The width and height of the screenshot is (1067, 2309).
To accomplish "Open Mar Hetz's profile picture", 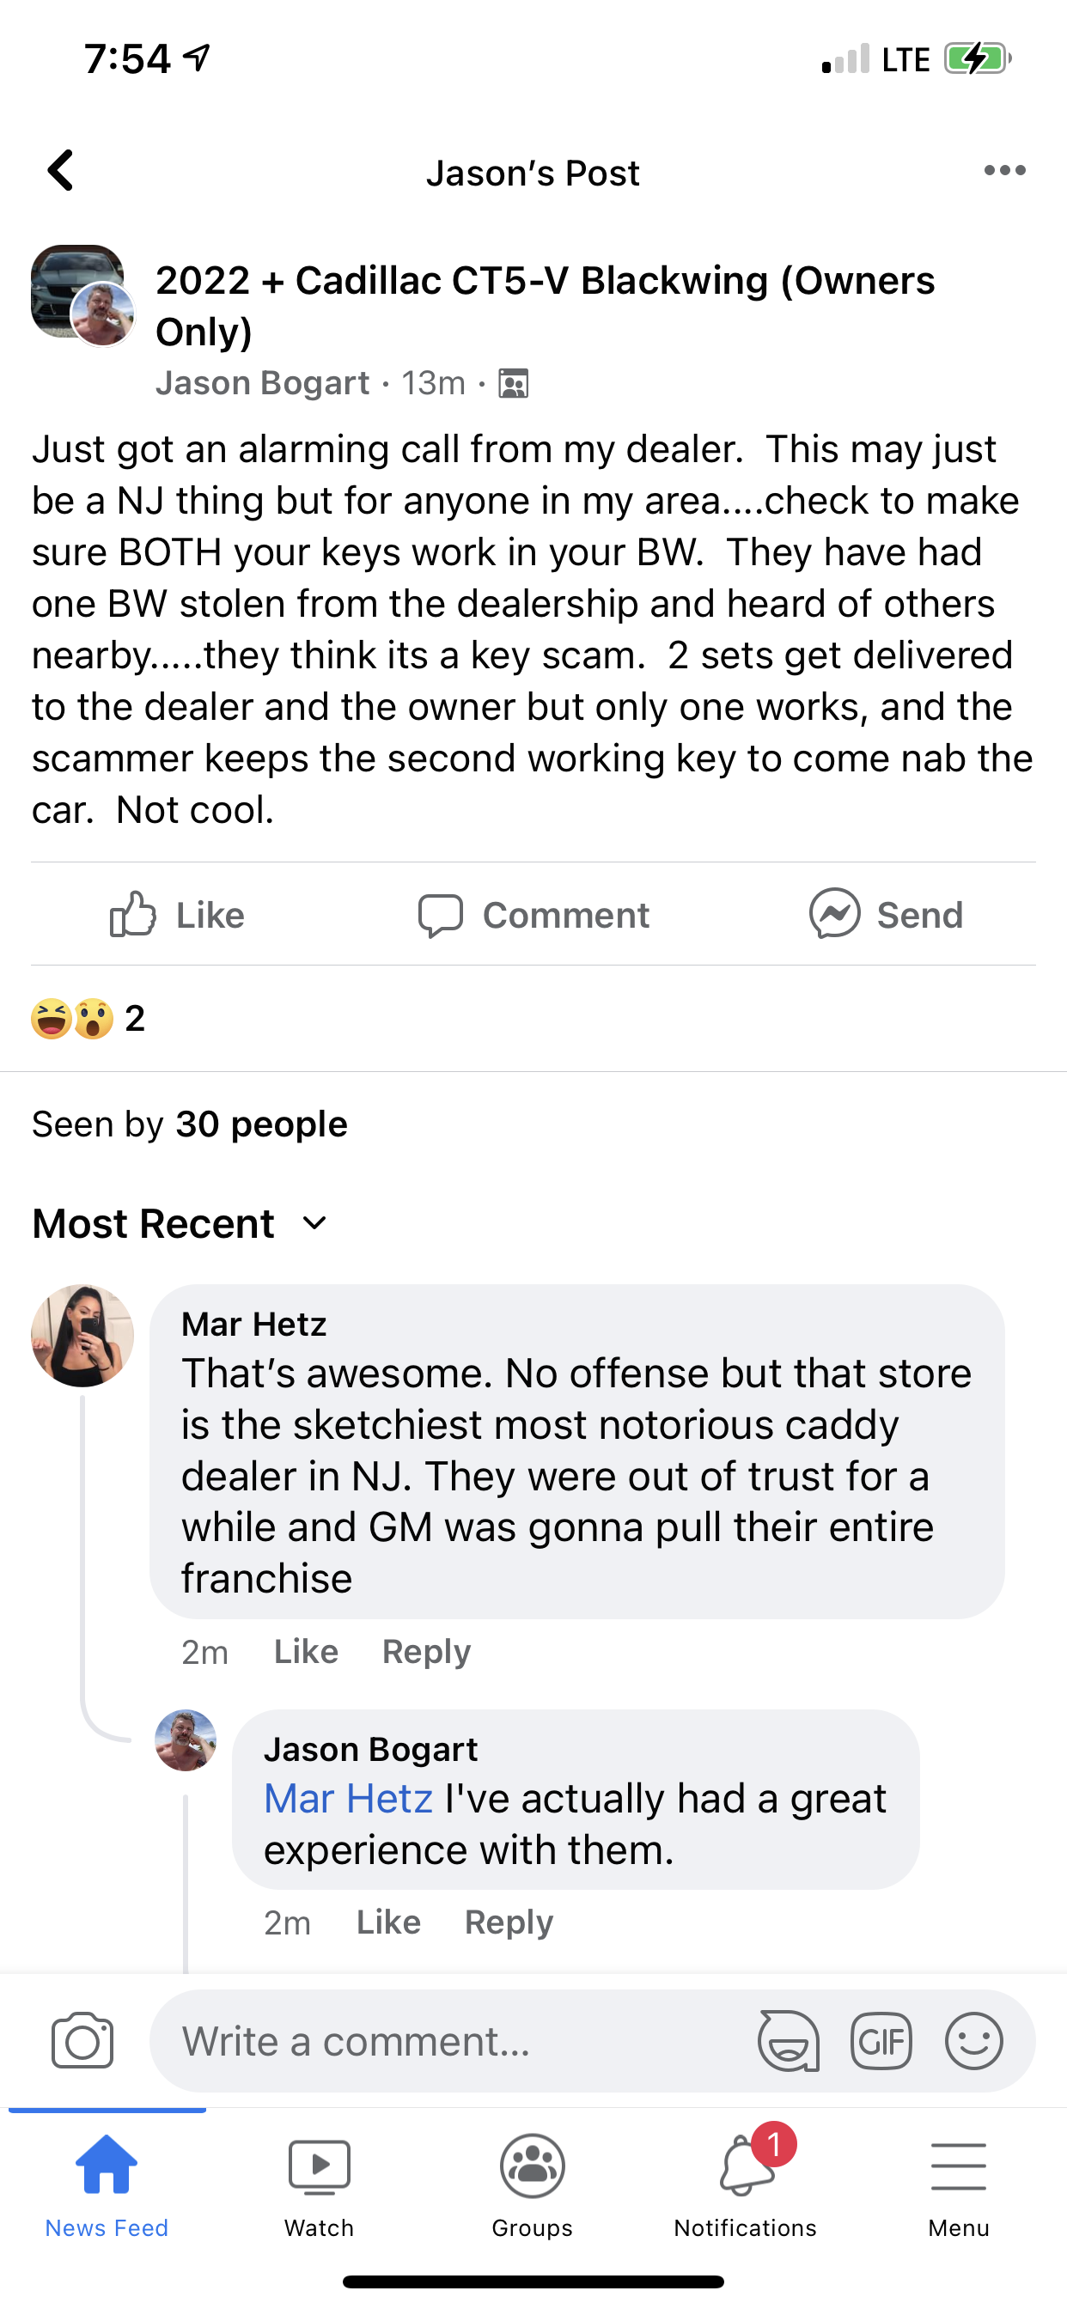I will point(82,1336).
